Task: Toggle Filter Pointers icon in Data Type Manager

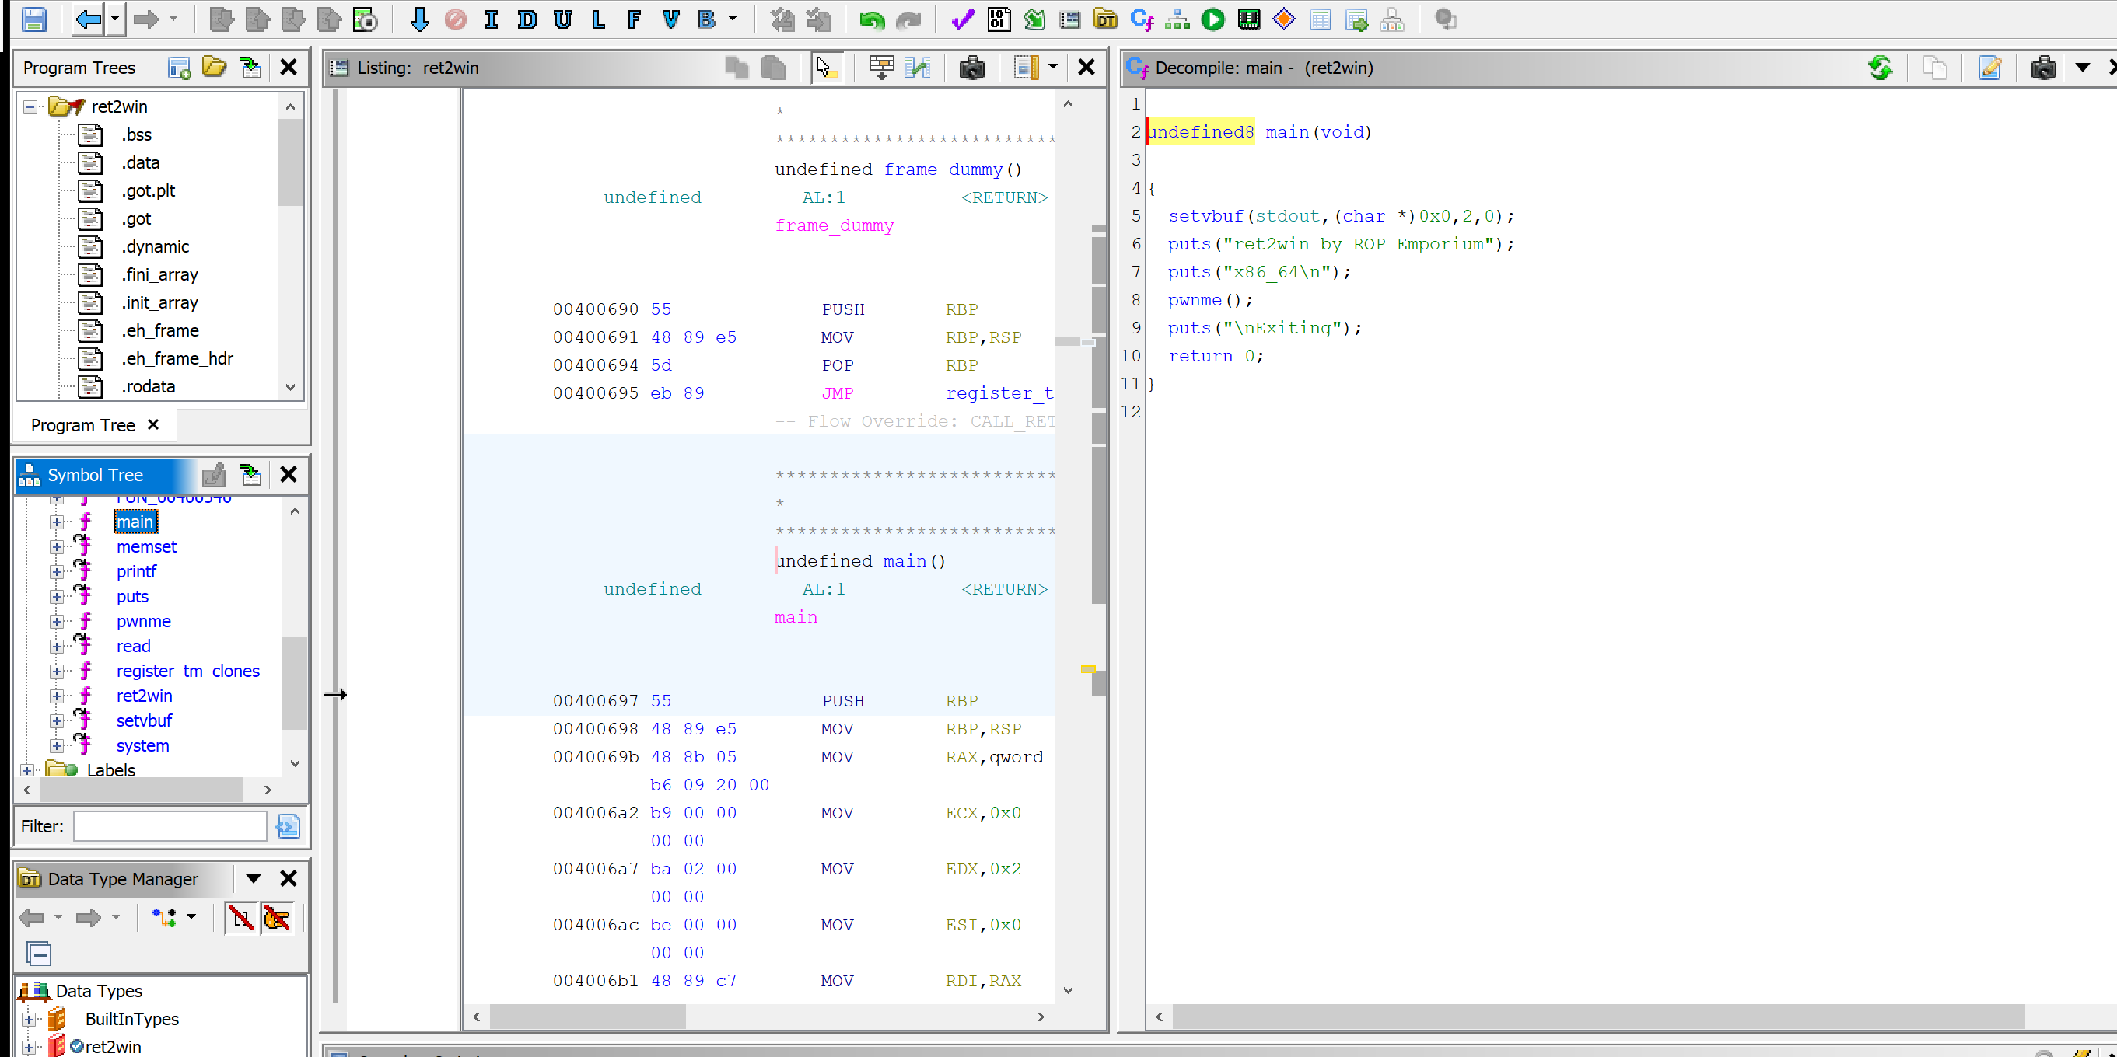Action: point(277,917)
